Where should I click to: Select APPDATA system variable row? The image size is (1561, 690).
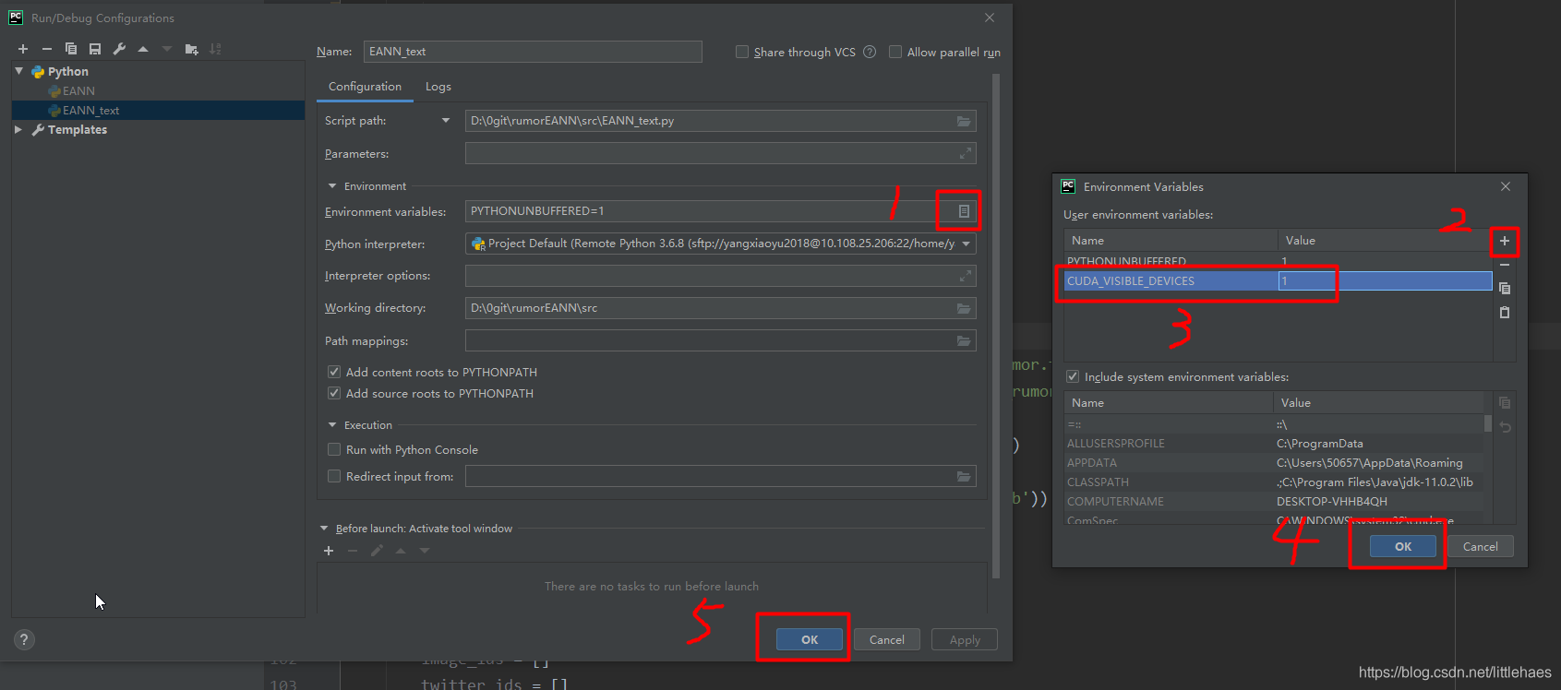(1274, 463)
